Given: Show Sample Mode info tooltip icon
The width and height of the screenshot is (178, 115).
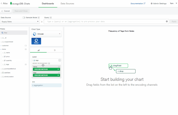Looking at the screenshot, I should coord(39,17).
